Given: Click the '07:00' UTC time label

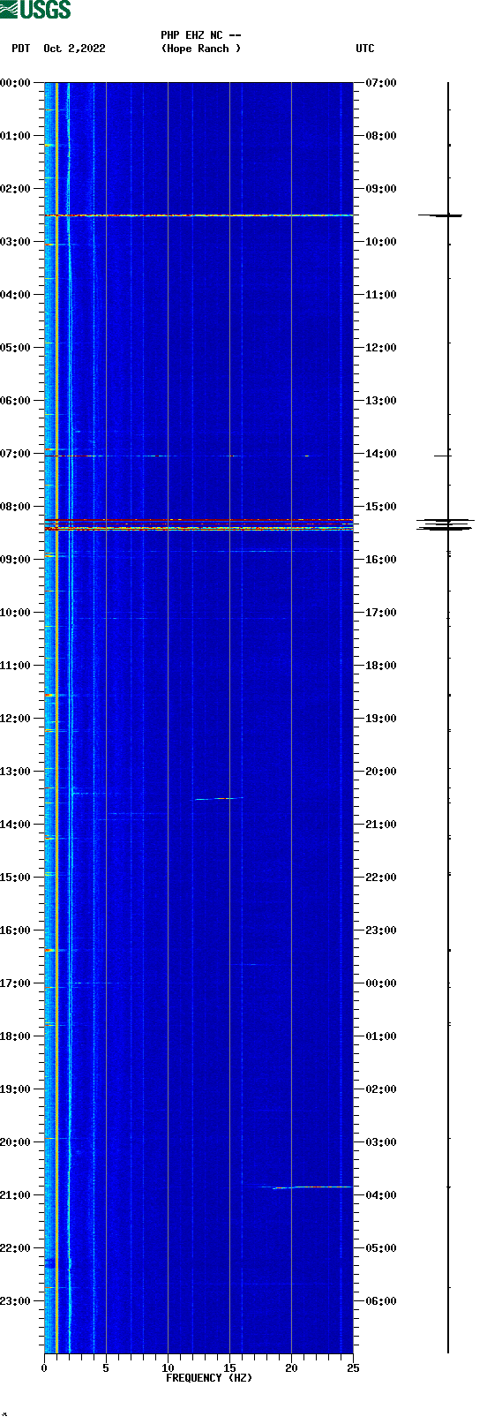Looking at the screenshot, I should point(381,83).
